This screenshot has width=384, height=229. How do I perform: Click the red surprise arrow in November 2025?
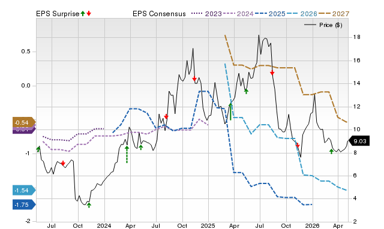298,146
